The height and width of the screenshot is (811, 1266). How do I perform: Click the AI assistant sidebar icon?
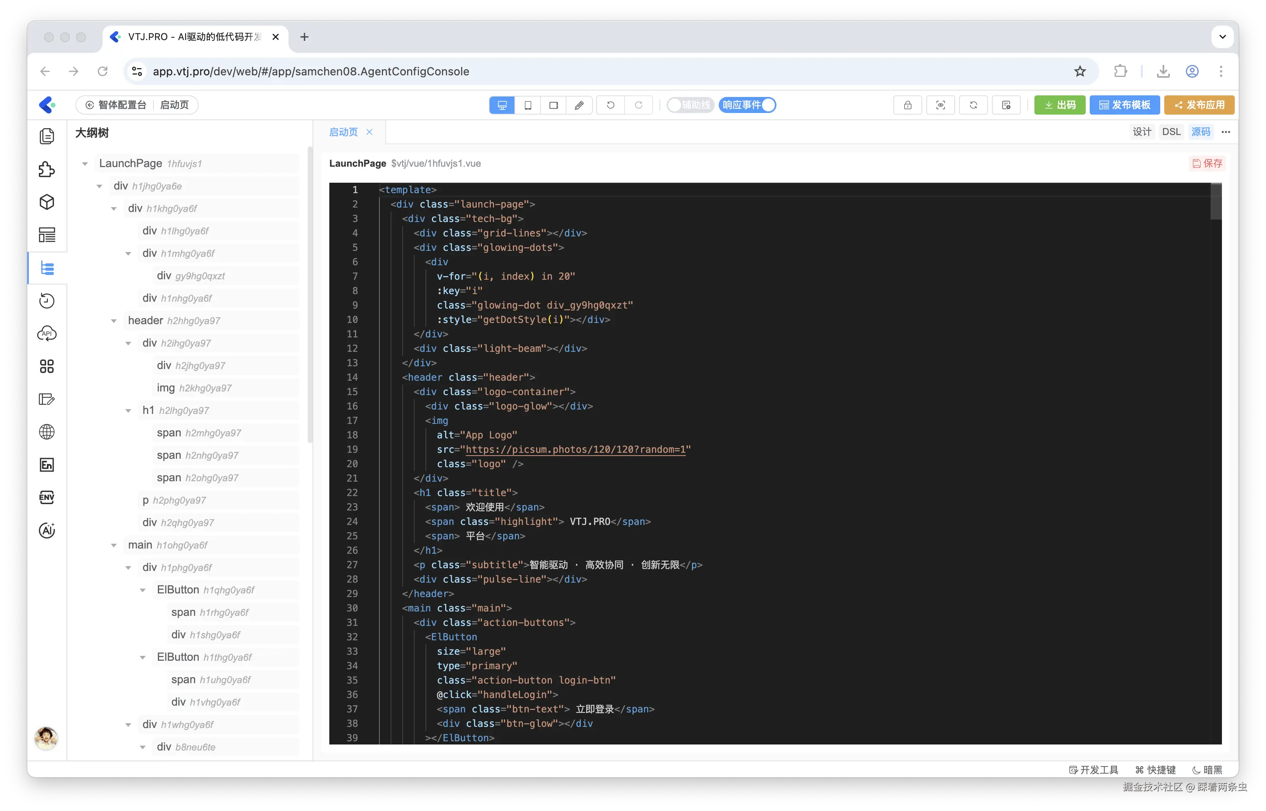[x=47, y=530]
